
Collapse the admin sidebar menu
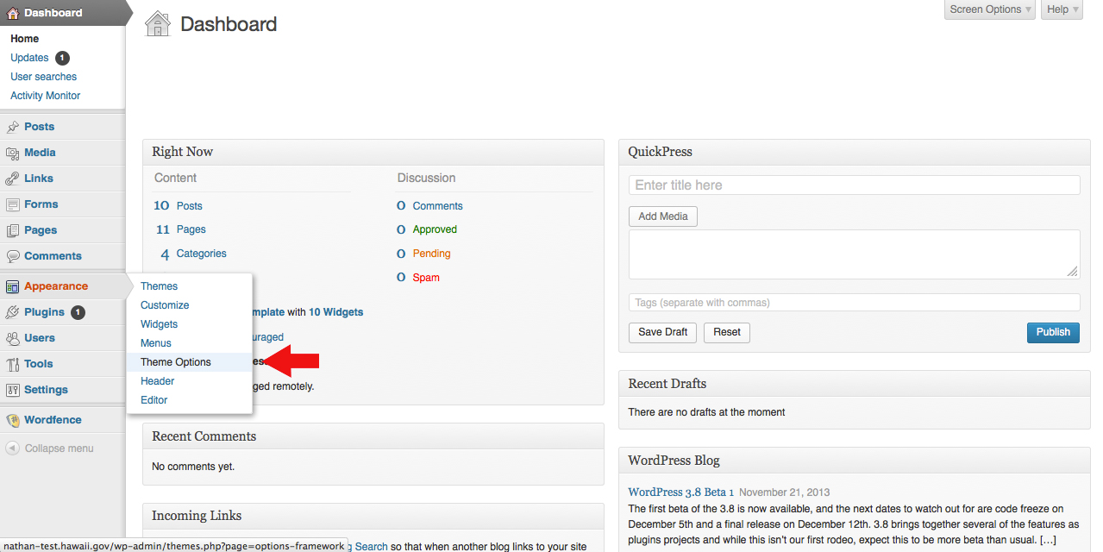[50, 448]
